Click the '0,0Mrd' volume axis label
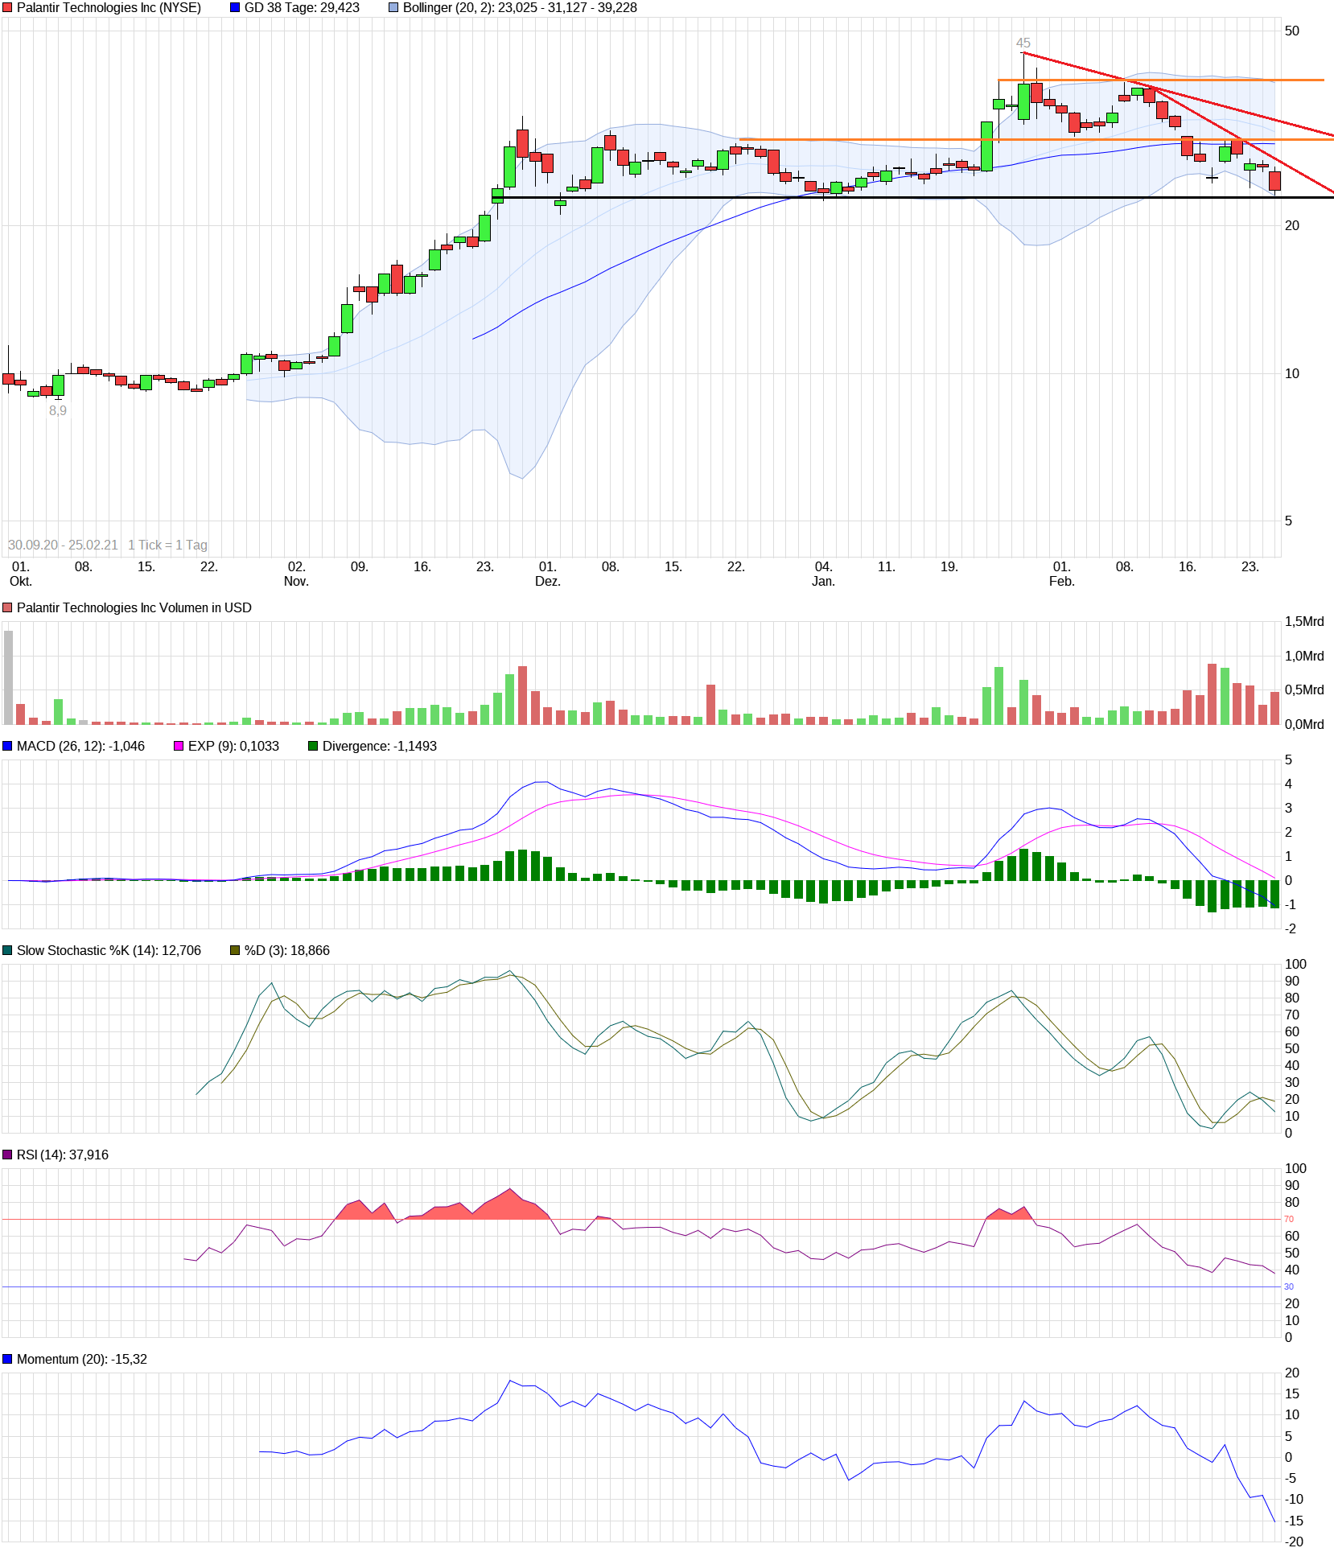This screenshot has height=1556, width=1334. coord(1304,725)
